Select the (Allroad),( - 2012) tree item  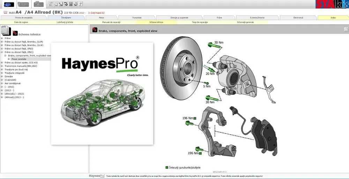pos(14,94)
